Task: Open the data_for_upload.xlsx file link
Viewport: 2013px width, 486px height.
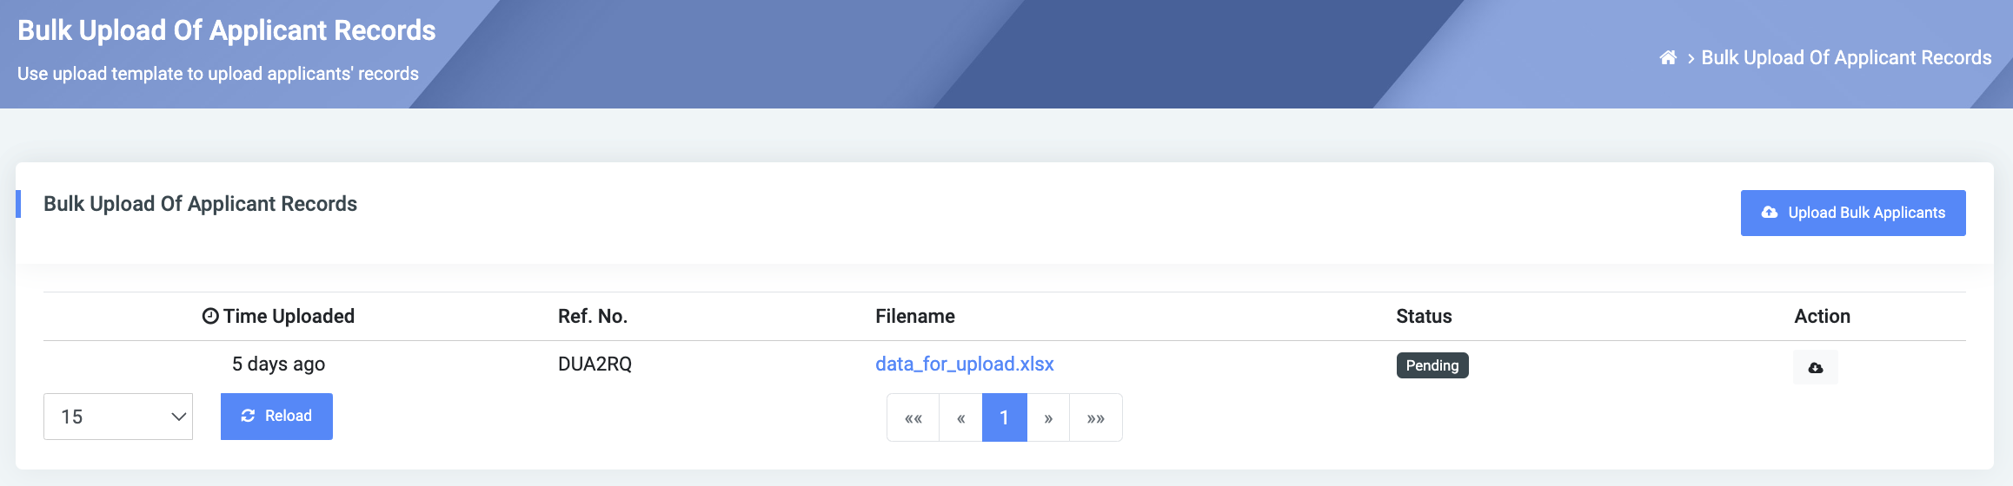Action: [965, 364]
